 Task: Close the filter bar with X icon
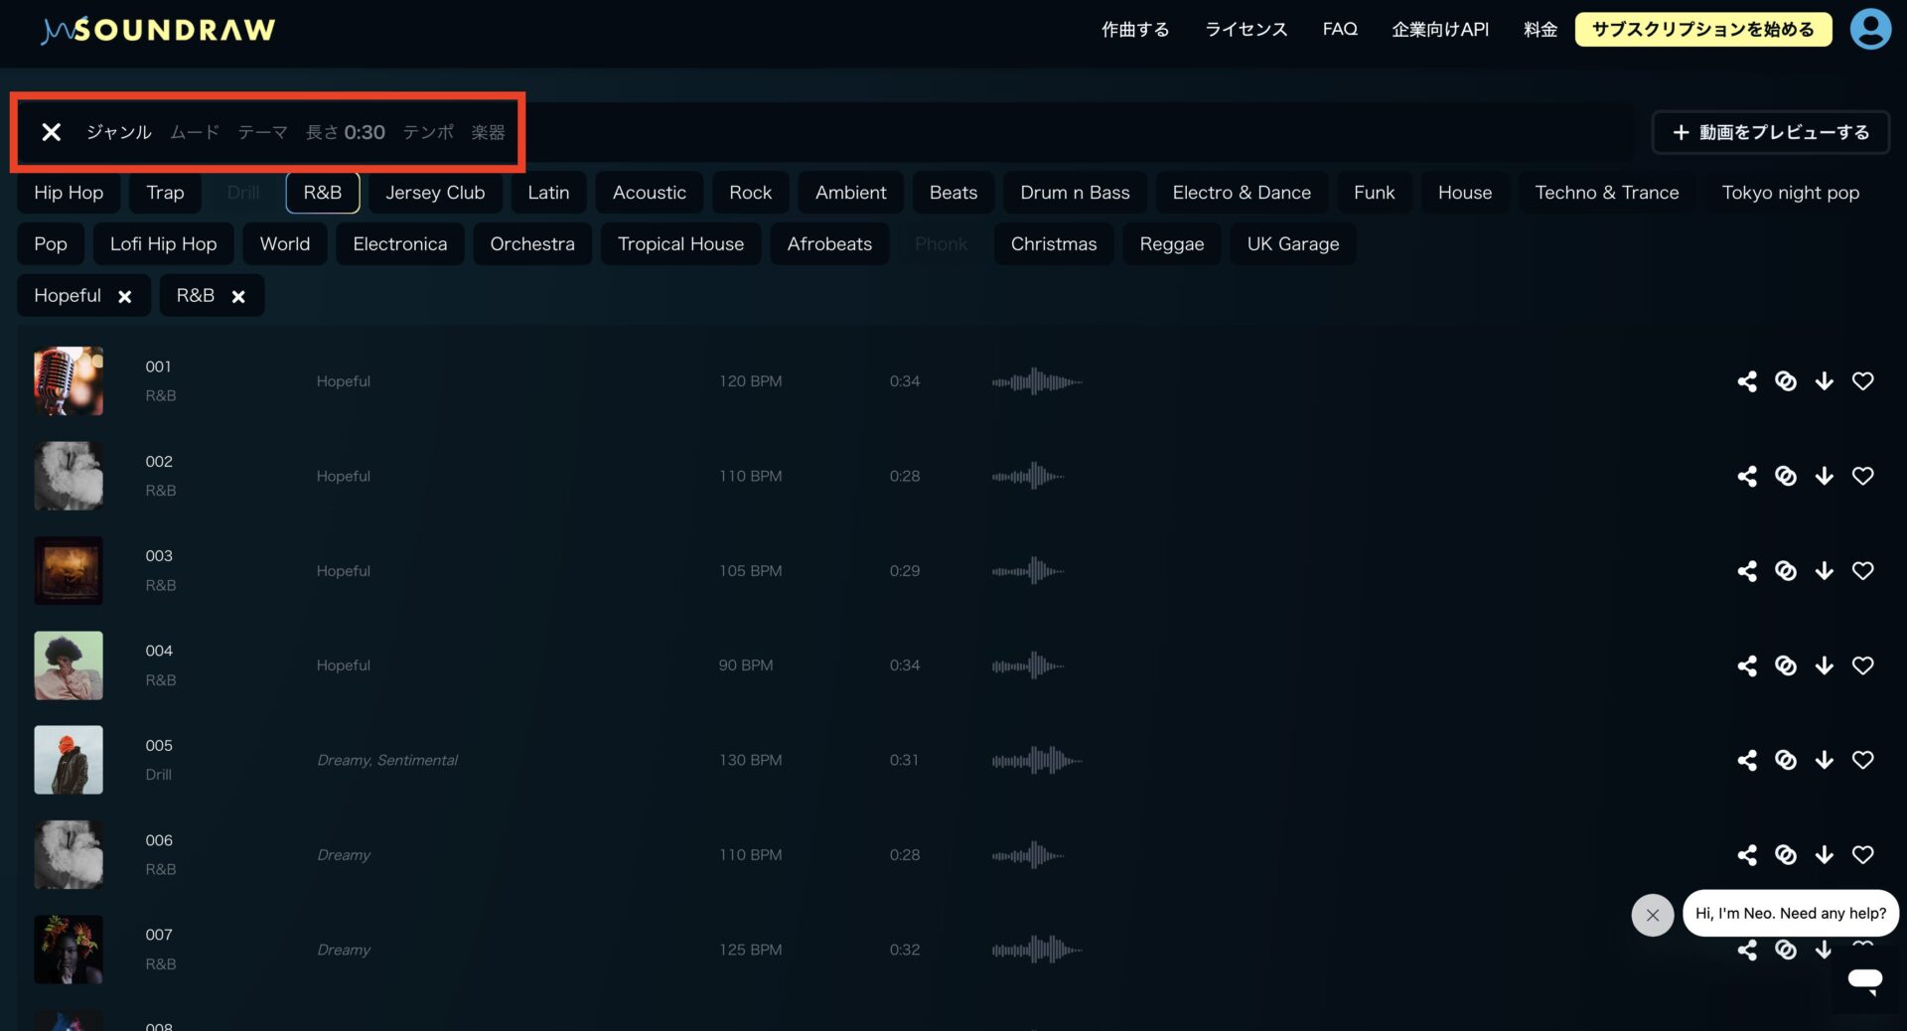52,132
